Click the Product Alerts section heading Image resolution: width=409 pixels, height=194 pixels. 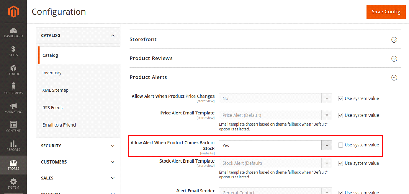[x=148, y=77]
